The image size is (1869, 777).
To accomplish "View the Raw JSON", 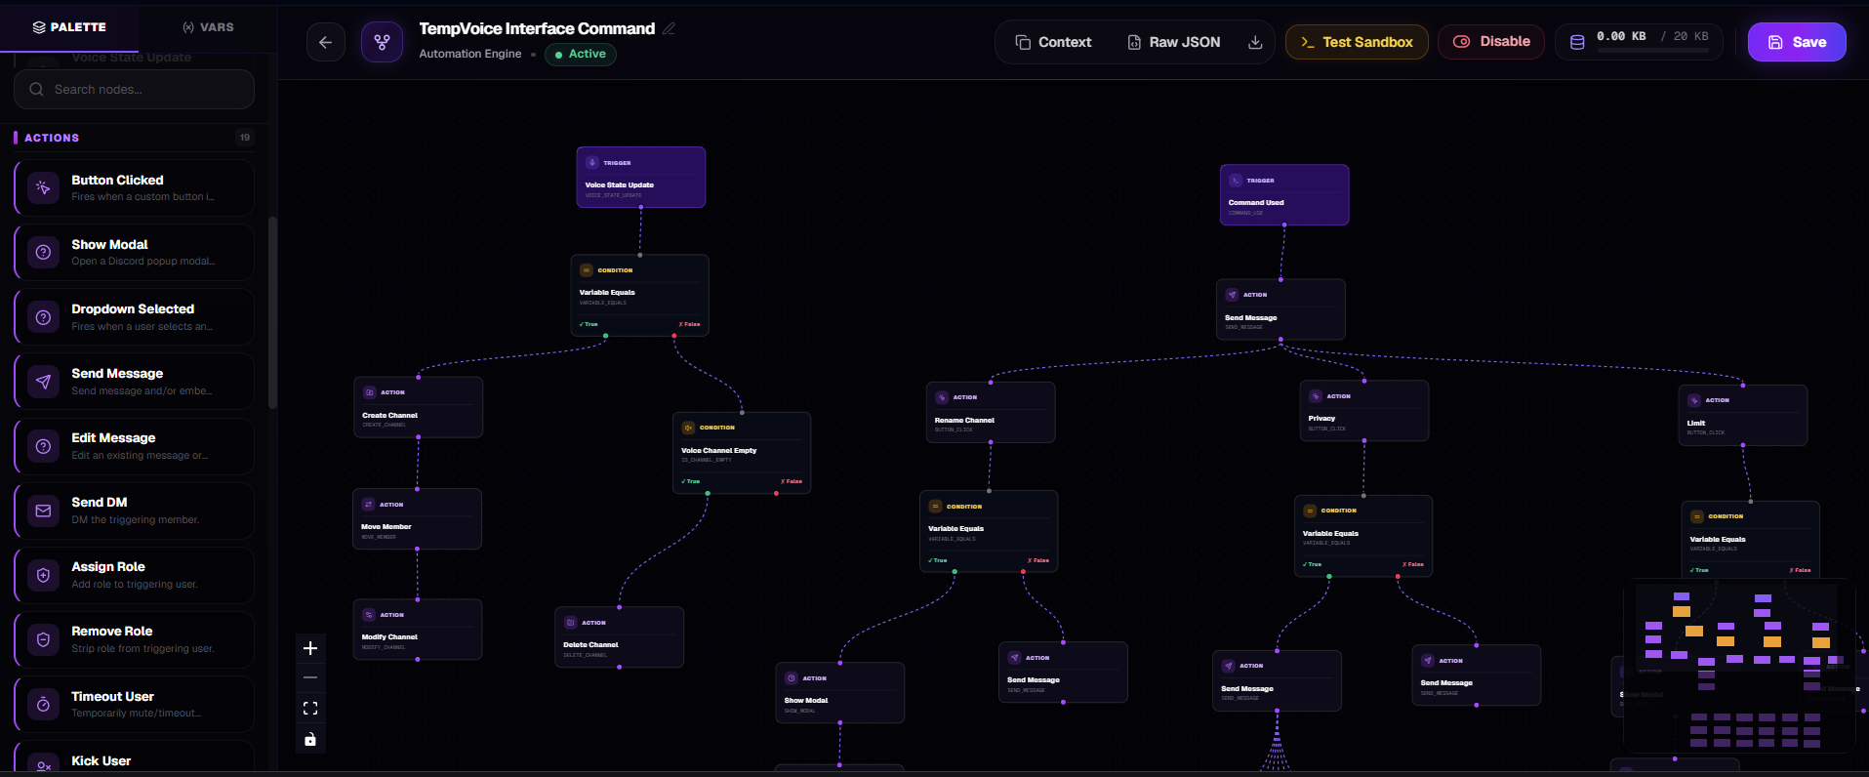I will point(1174,42).
